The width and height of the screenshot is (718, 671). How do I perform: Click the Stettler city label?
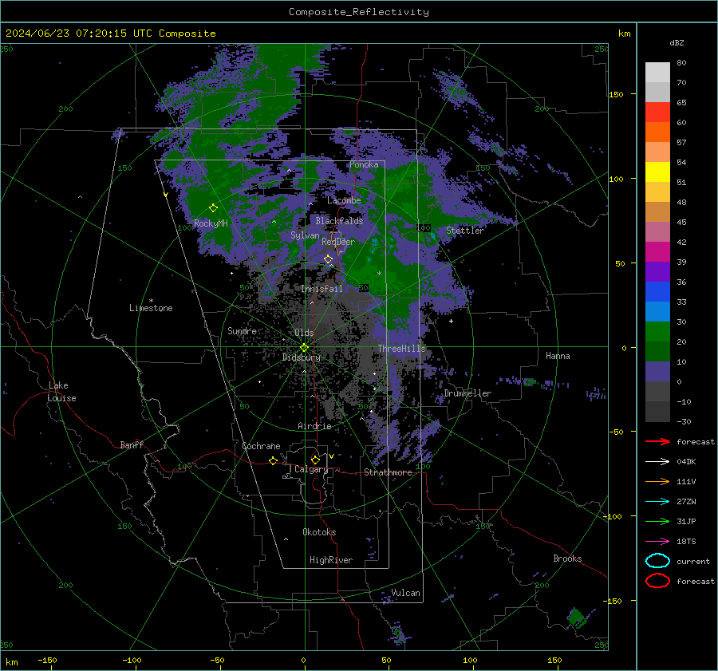tap(465, 231)
